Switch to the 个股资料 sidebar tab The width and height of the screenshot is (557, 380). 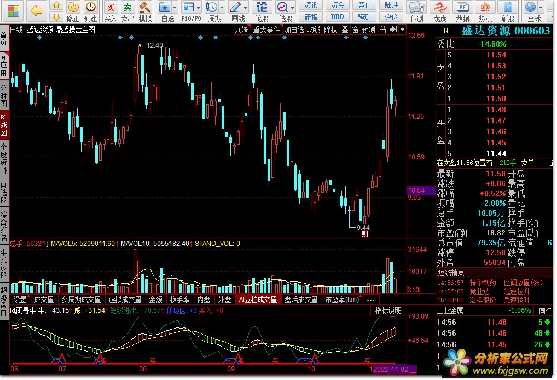(x=4, y=158)
